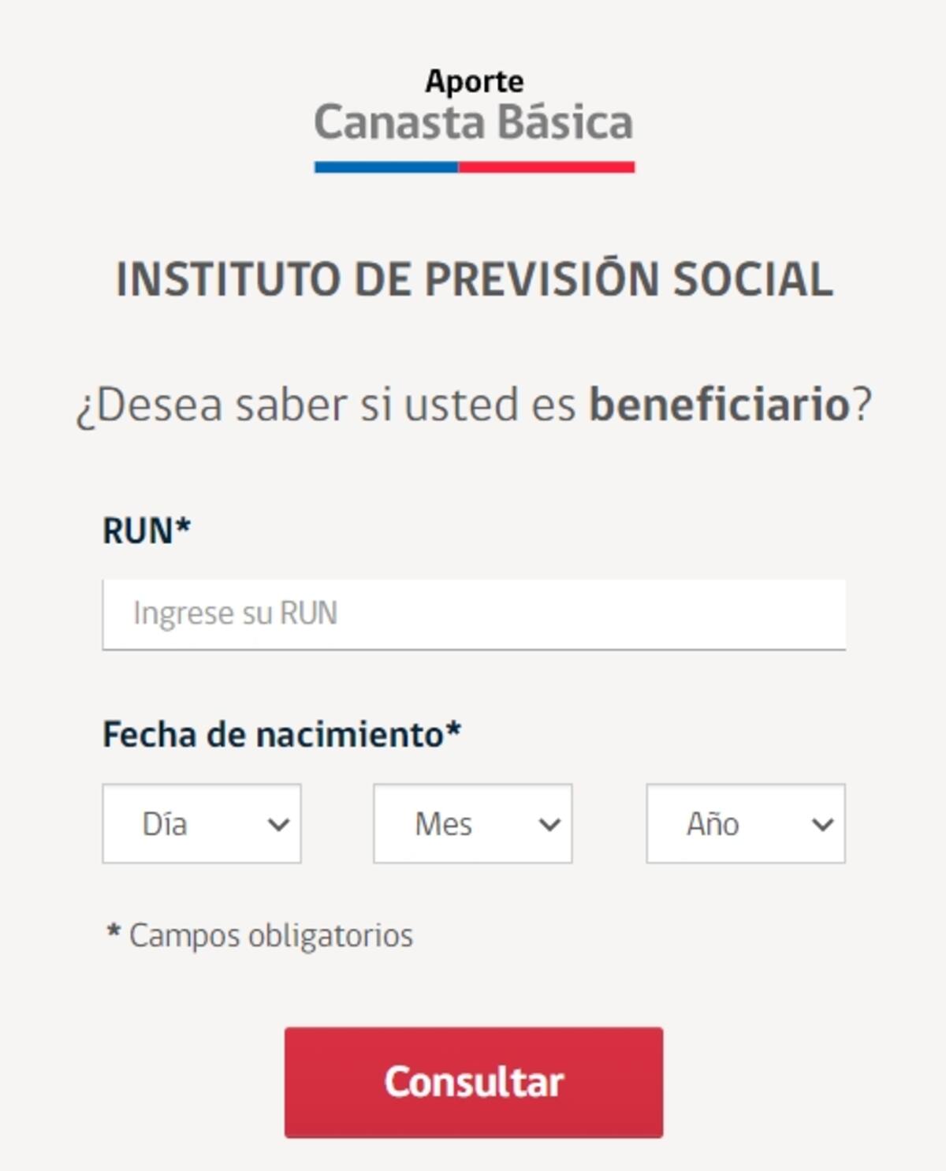
Task: Click the red segment of the logo underline
Action: (x=546, y=167)
